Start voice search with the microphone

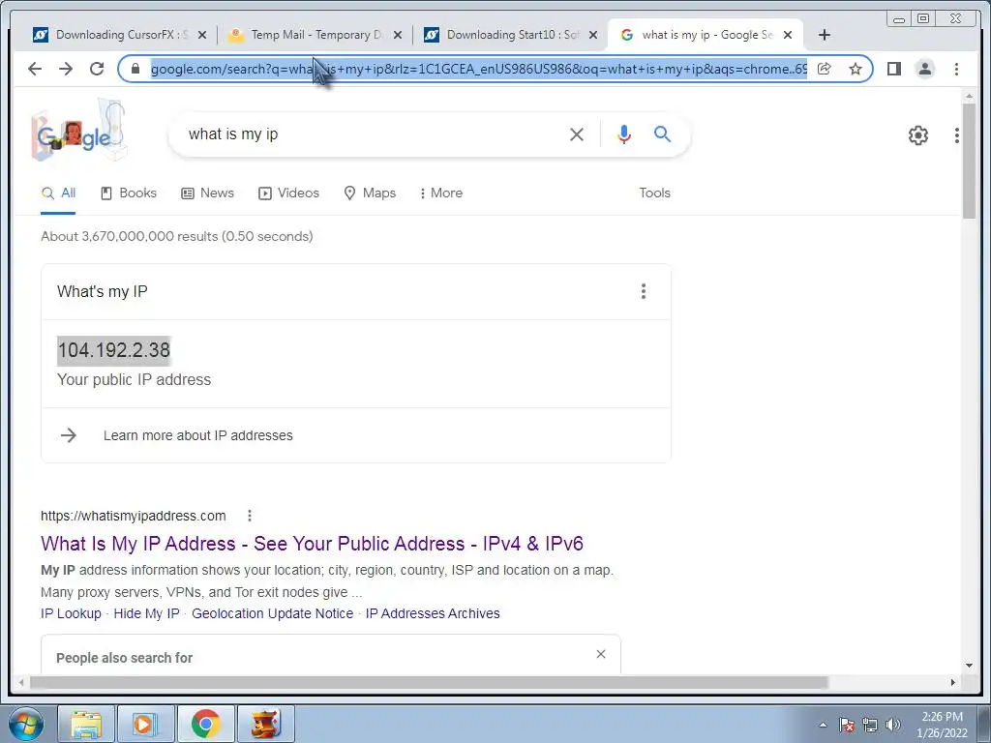[x=624, y=134]
